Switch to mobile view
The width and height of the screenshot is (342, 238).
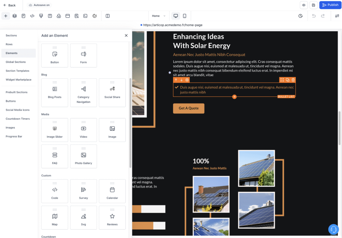[x=184, y=16]
